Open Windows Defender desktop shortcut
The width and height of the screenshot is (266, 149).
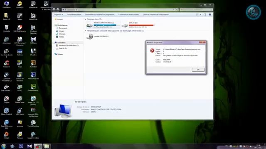click(33, 29)
